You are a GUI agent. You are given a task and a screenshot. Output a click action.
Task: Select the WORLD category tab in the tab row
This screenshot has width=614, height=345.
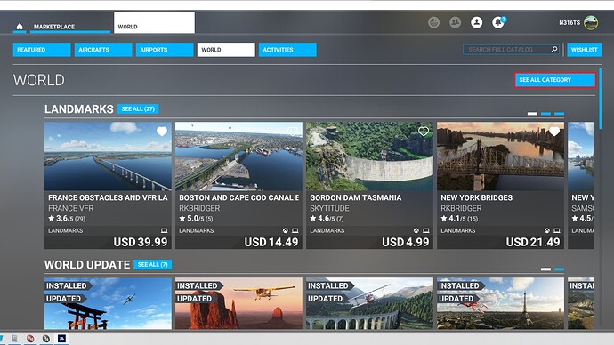[x=226, y=50]
